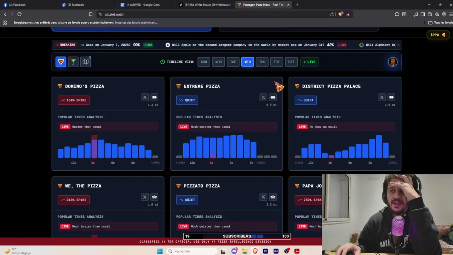Open District Pizza Palace X icon
This screenshot has height=255, width=453.
click(x=382, y=97)
